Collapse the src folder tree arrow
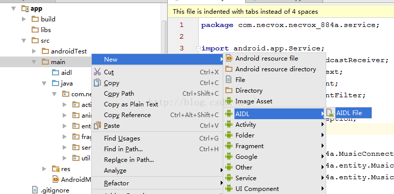394x194 pixels. (24, 40)
